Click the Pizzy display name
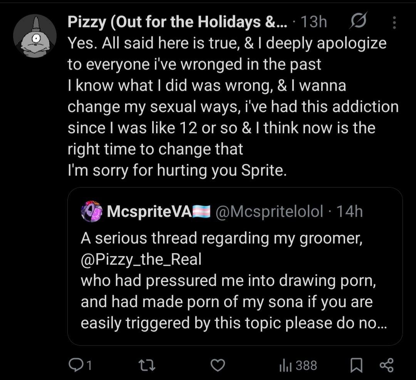The image size is (416, 380). coord(177,22)
